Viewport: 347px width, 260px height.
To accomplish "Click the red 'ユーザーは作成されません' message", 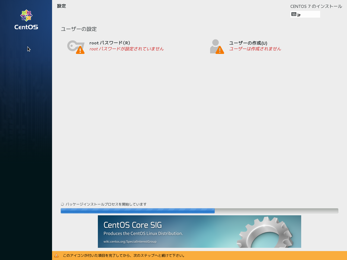I will click(x=255, y=49).
